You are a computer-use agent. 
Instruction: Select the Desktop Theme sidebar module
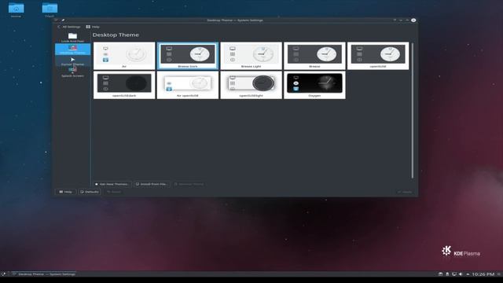[72, 50]
